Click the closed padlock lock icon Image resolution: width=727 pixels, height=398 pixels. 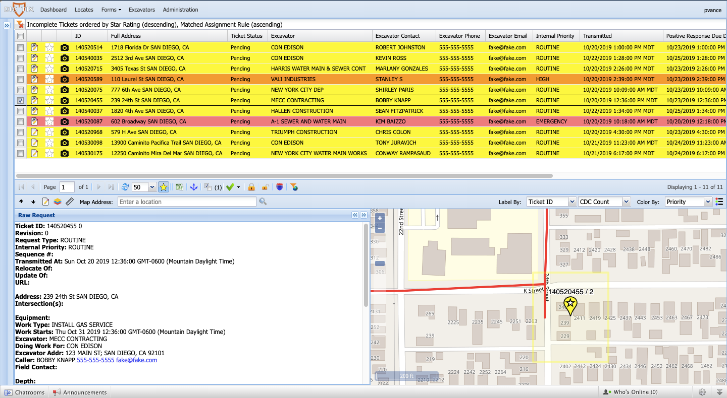point(251,187)
